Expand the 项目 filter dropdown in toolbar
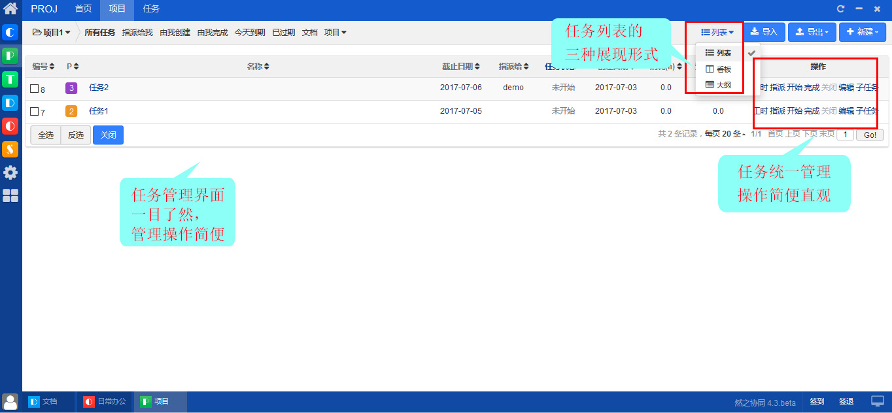 (335, 32)
